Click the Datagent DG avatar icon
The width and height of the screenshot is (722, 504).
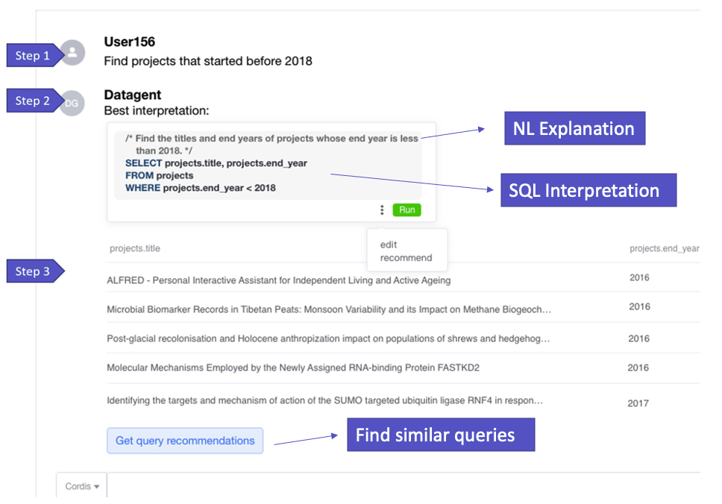(72, 103)
